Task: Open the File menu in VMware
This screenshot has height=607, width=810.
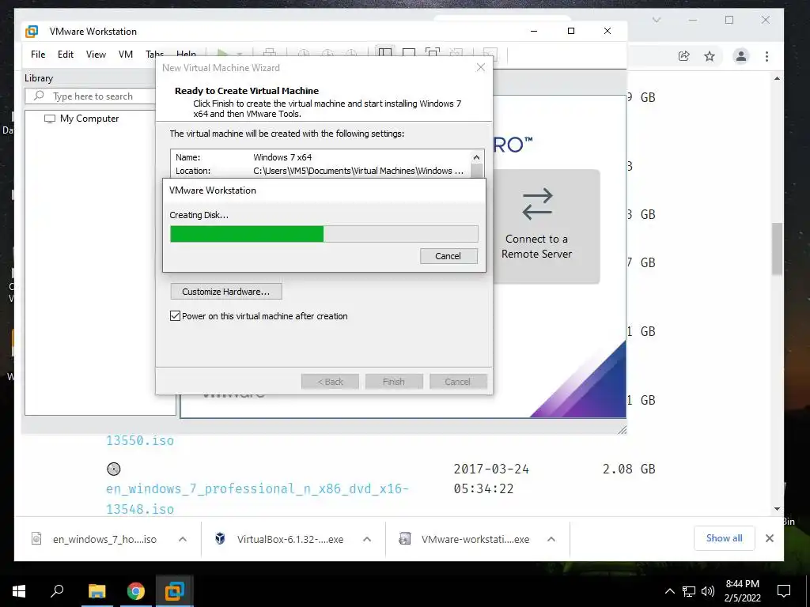Action: pyautogui.click(x=38, y=55)
